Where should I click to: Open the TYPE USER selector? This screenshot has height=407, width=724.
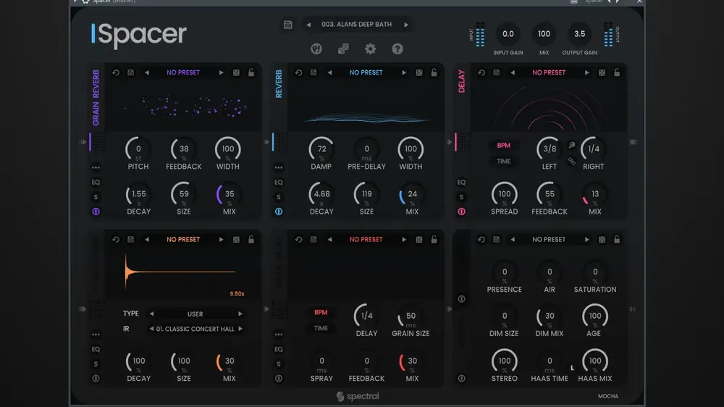pyautogui.click(x=195, y=314)
